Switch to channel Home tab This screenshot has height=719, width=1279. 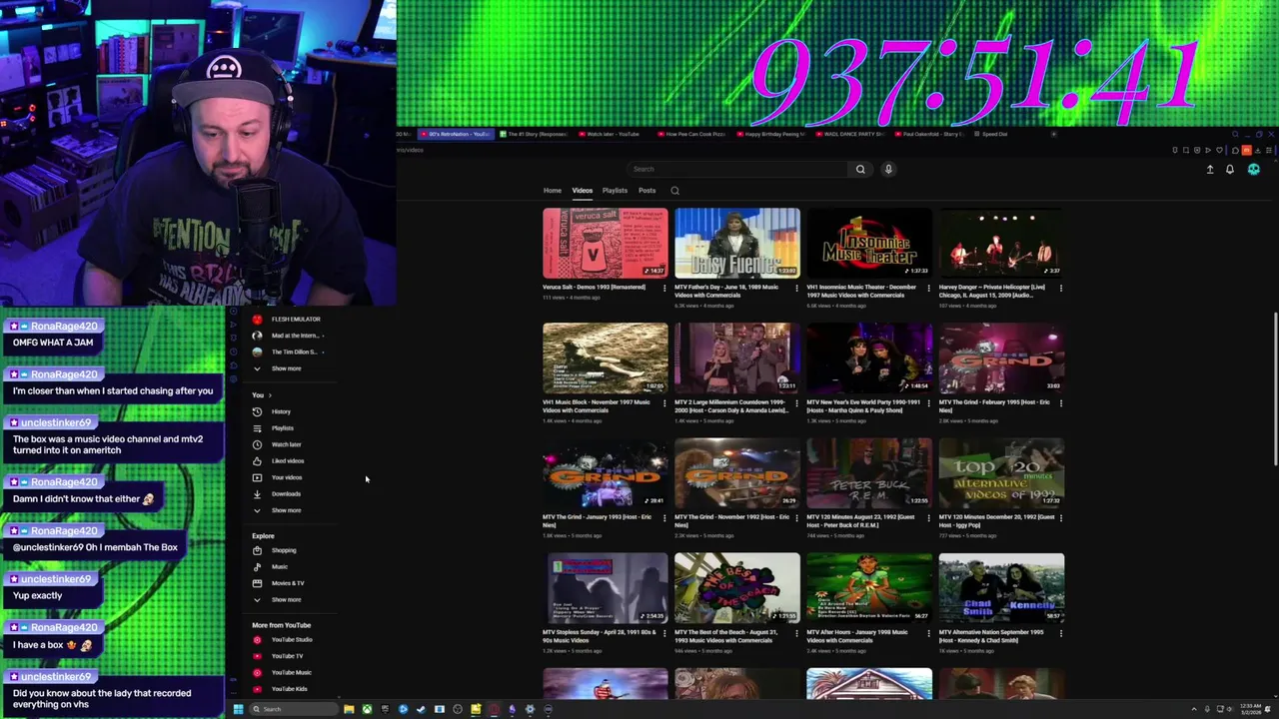coord(552,191)
